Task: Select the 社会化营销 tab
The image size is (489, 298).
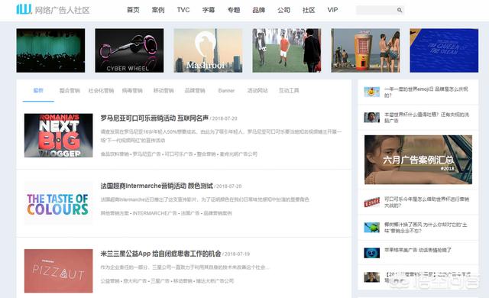Action: [x=101, y=91]
